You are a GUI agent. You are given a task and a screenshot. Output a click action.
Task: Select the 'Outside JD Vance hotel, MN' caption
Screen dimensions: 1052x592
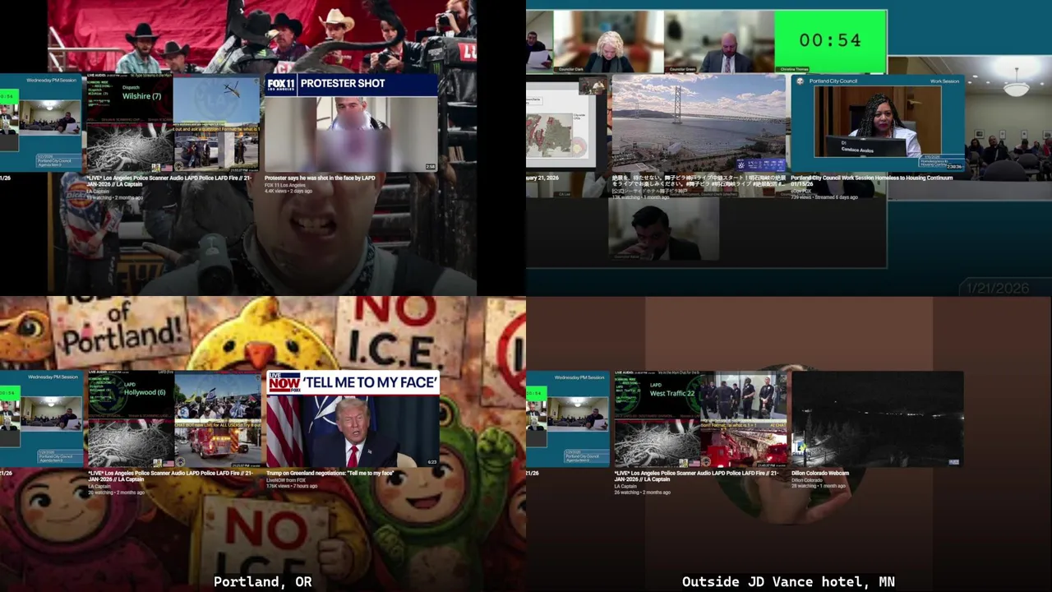tap(788, 581)
